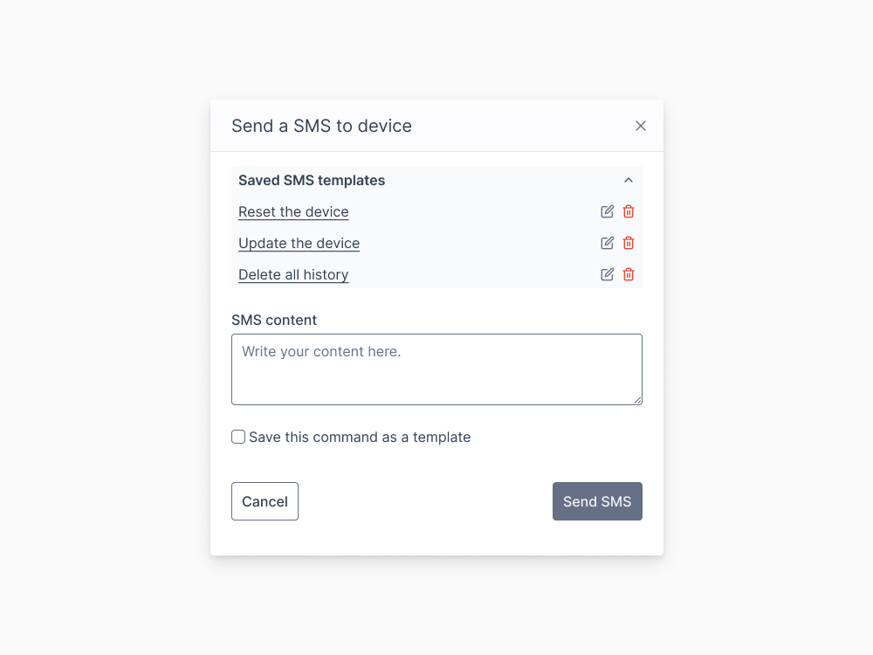The height and width of the screenshot is (655, 873).
Task: Collapse the saved templates chevron
Action: tap(628, 181)
